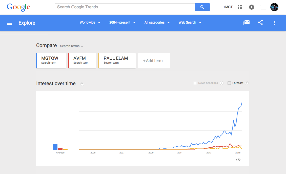The width and height of the screenshot is (286, 174).
Task: Expand the All categories dropdown
Action: pyautogui.click(x=157, y=23)
